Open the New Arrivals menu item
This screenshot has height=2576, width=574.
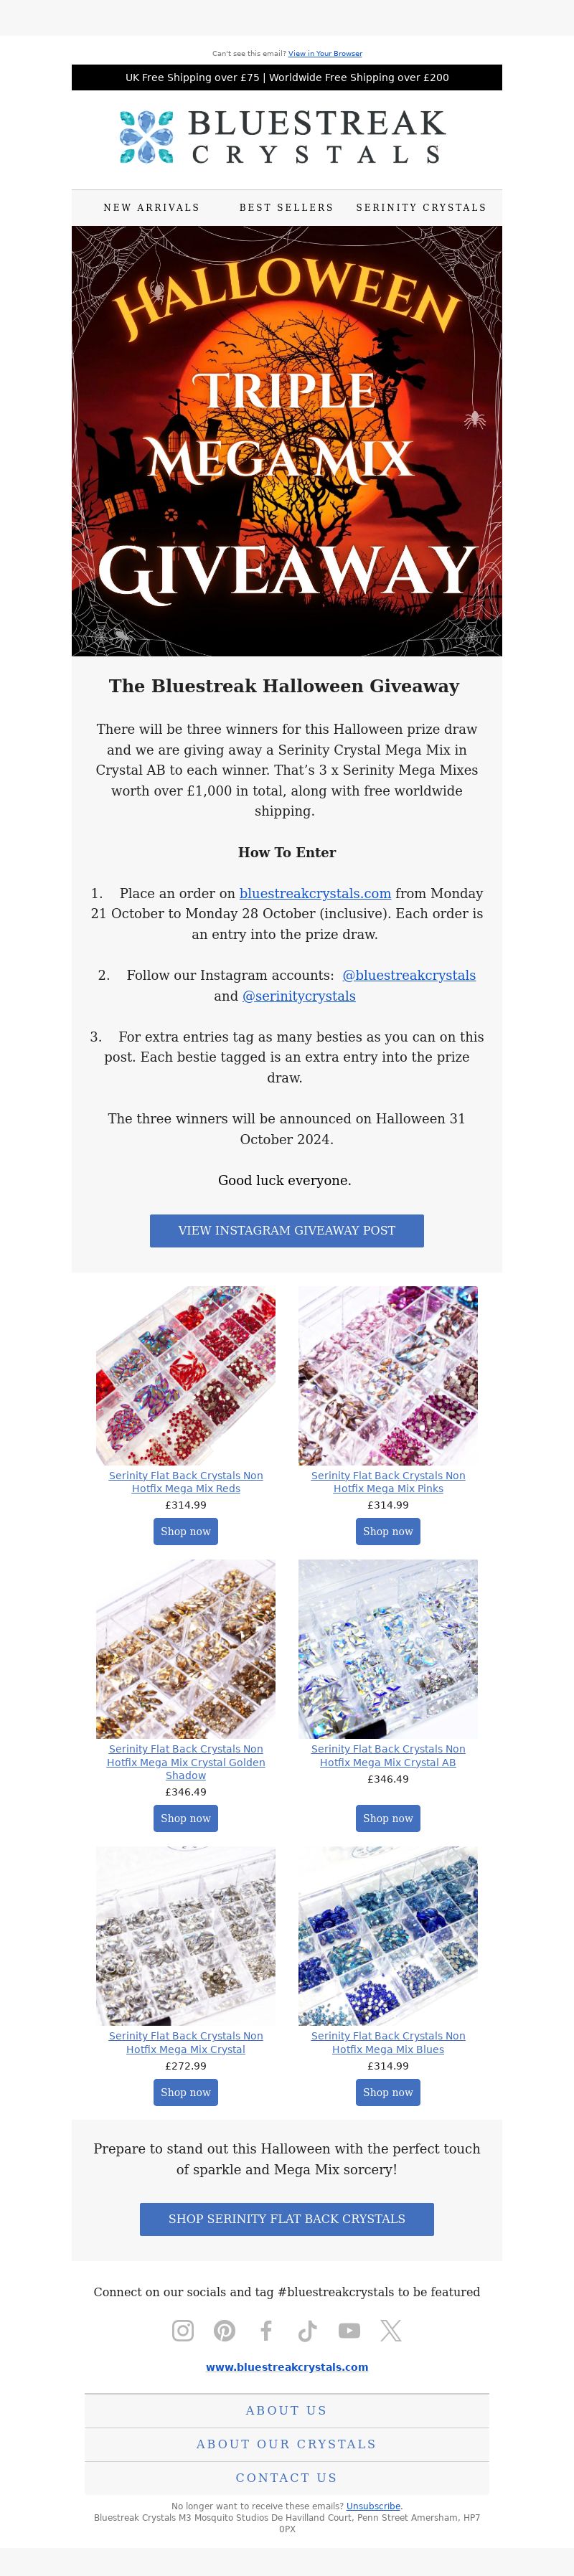pyautogui.click(x=152, y=207)
